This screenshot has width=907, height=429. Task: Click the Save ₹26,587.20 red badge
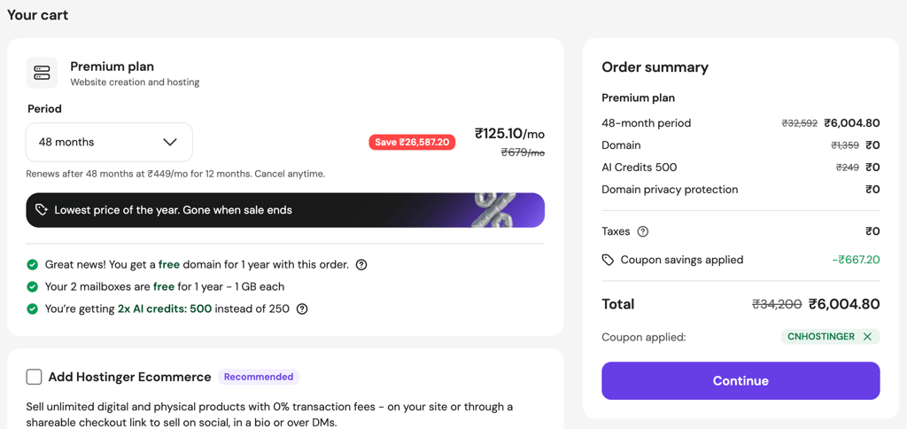[412, 143]
